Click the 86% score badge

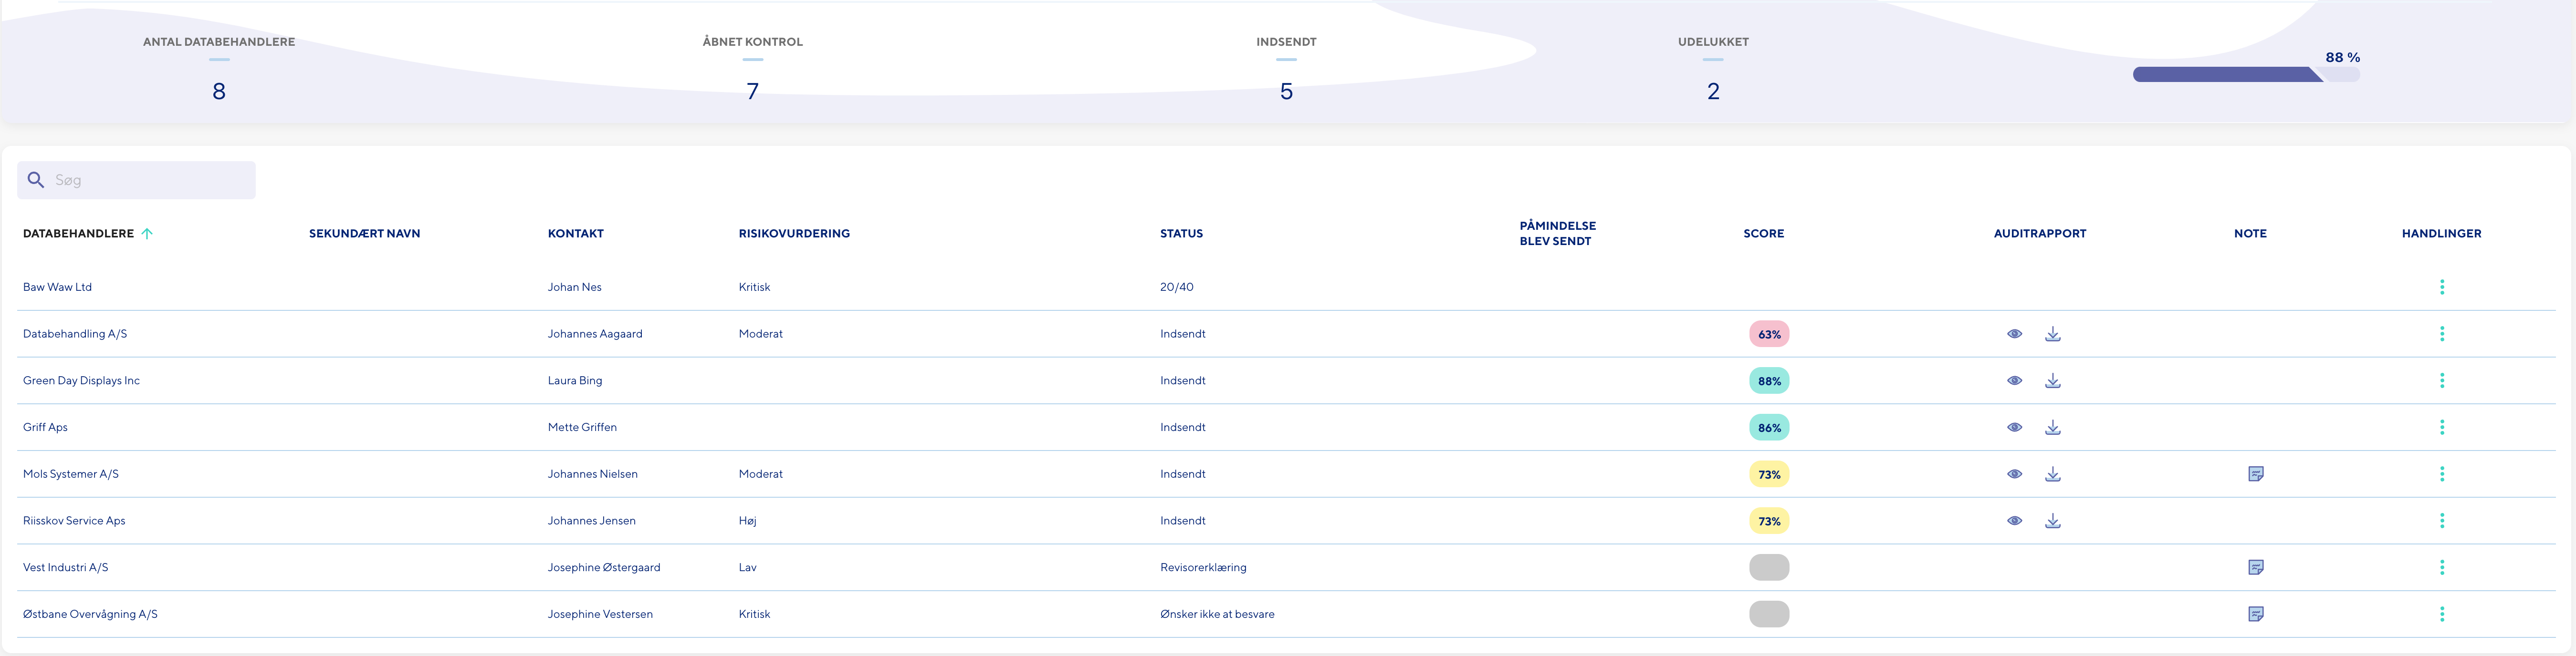coord(1769,427)
